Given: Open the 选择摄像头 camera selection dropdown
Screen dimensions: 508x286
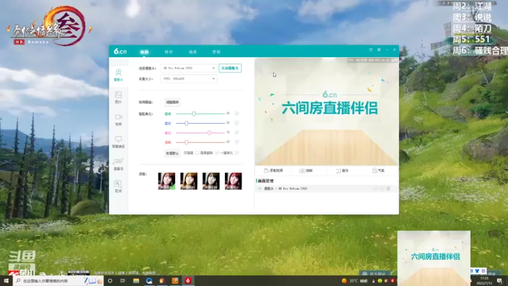Looking at the screenshot, I should tap(189, 68).
